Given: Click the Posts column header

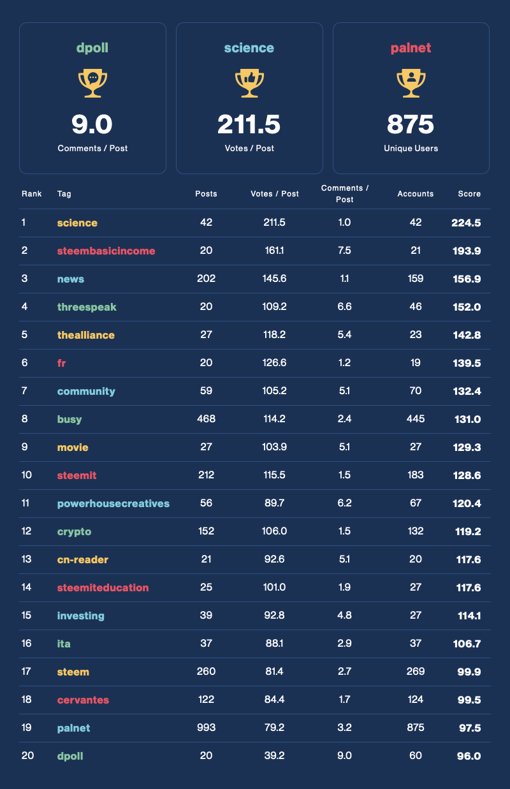Looking at the screenshot, I should click(x=206, y=194).
